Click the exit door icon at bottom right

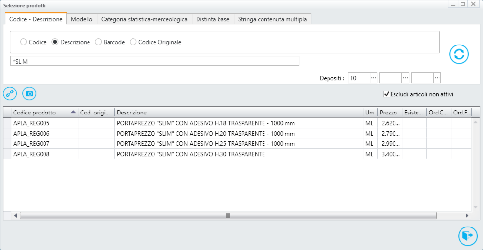pyautogui.click(x=468, y=236)
